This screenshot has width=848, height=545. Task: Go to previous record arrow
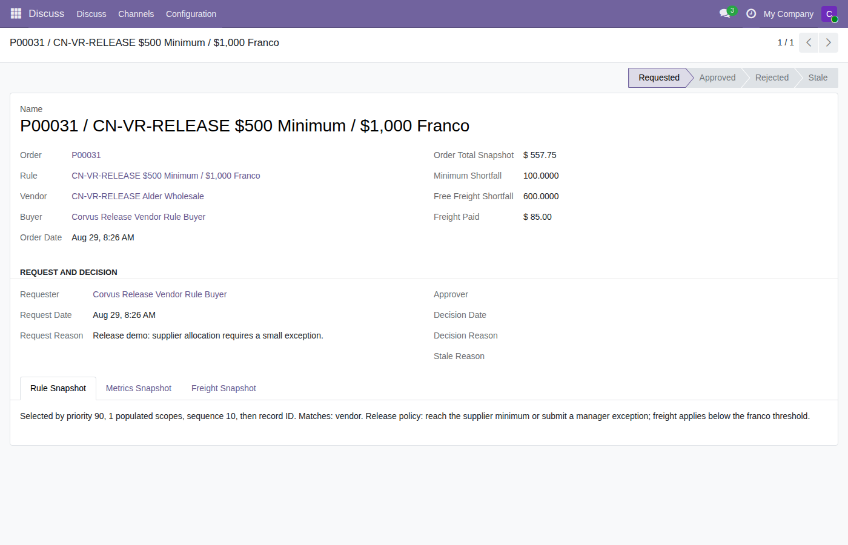click(809, 42)
